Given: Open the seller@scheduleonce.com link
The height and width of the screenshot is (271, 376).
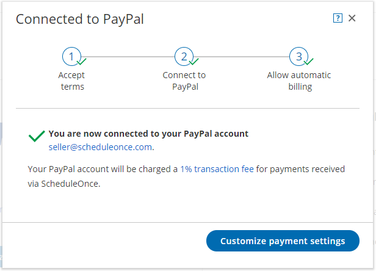Looking at the screenshot, I should pos(100,147).
